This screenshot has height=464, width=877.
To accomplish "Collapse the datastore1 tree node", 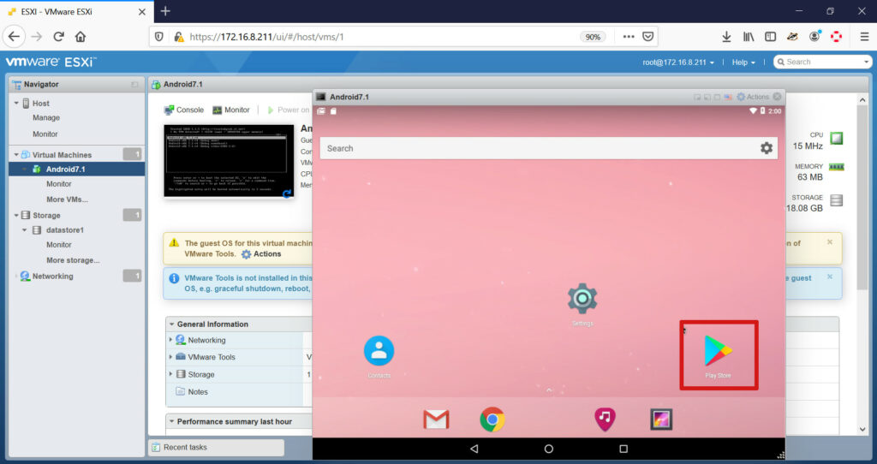I will (25, 229).
